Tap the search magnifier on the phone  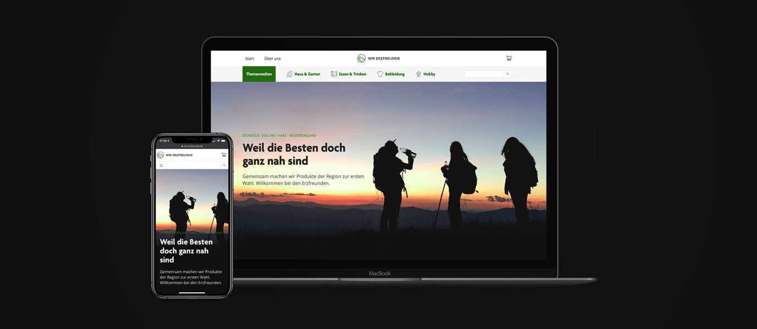coord(224,165)
